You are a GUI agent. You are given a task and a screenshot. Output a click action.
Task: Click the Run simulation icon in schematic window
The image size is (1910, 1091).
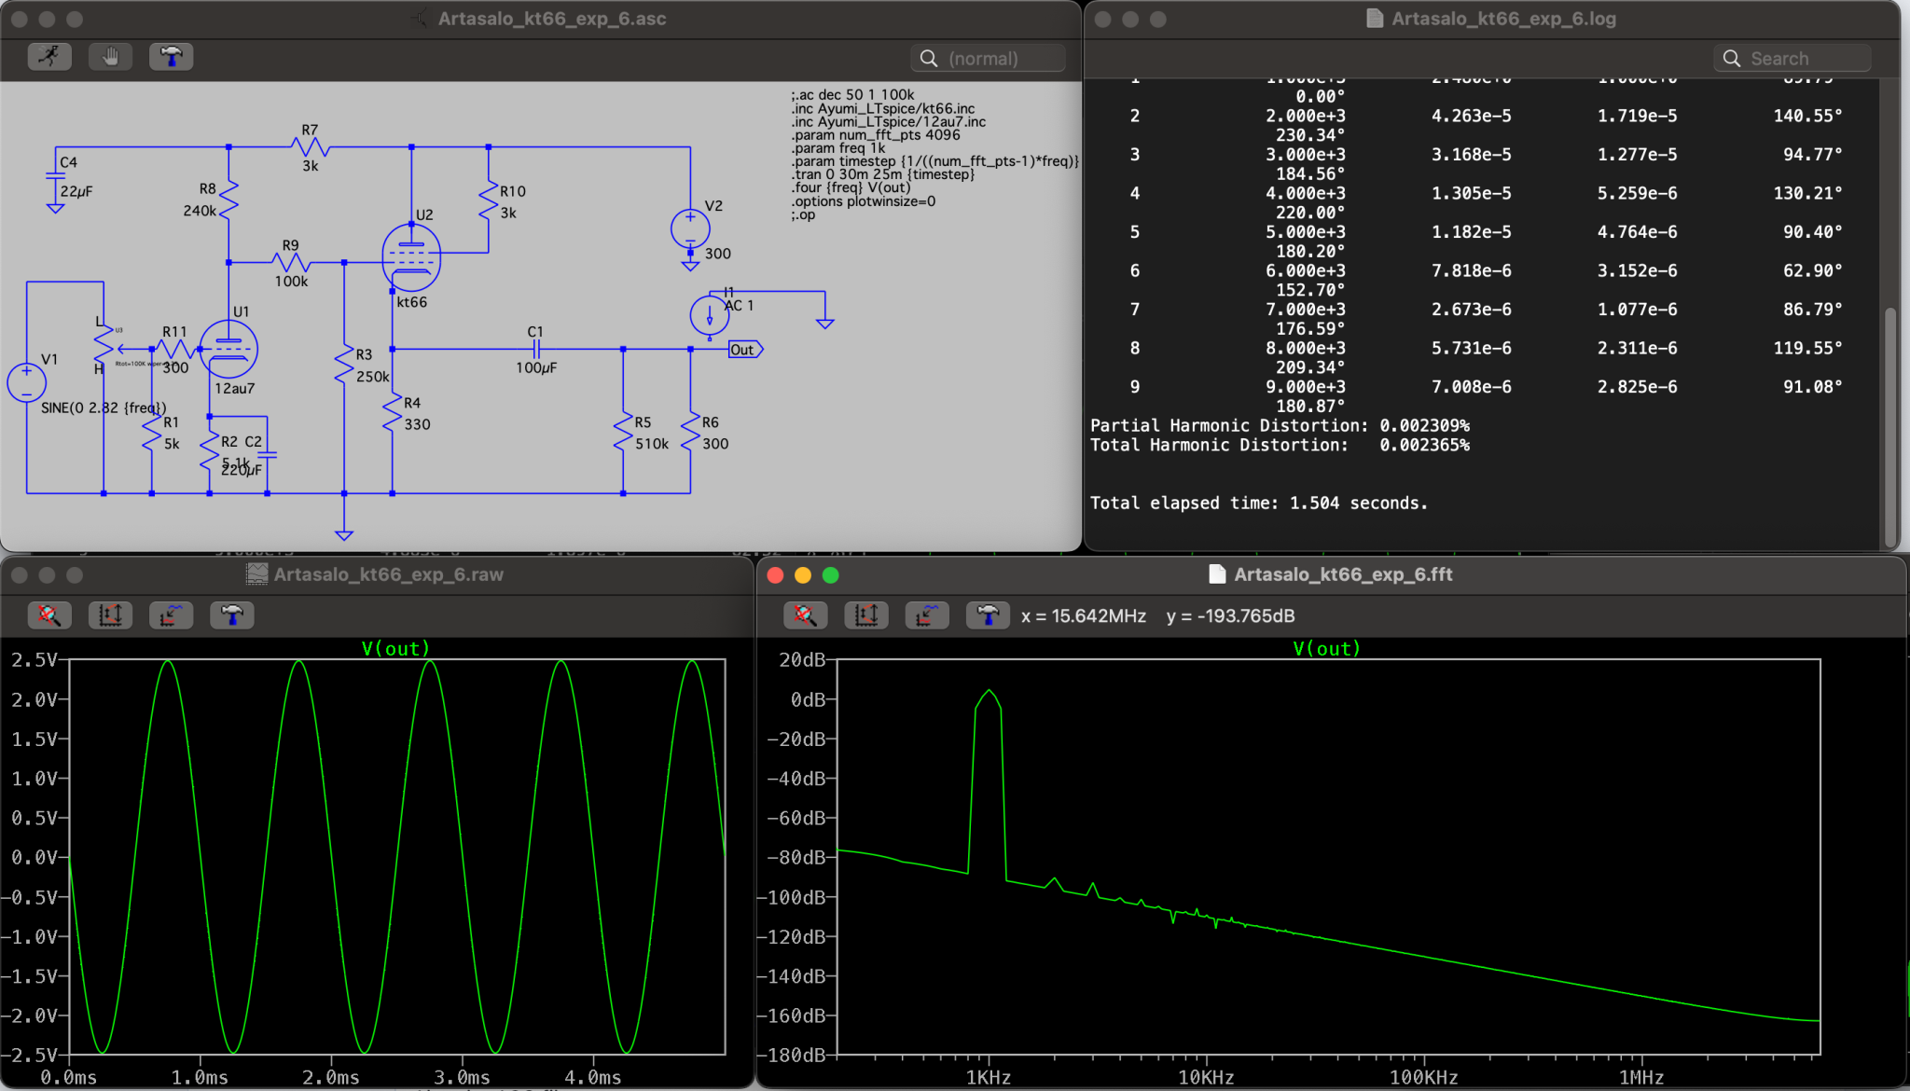[49, 57]
